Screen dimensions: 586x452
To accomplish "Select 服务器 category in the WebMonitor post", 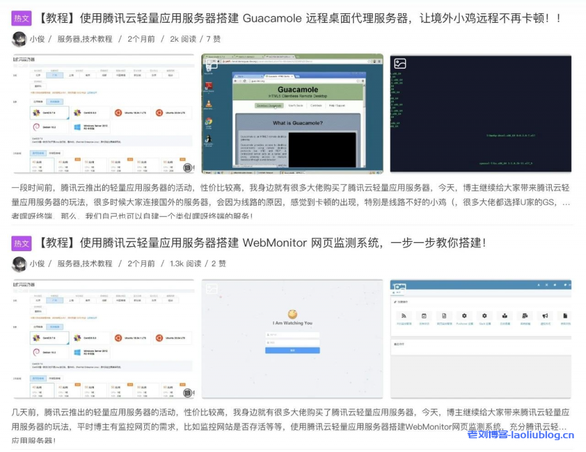I will pos(68,264).
